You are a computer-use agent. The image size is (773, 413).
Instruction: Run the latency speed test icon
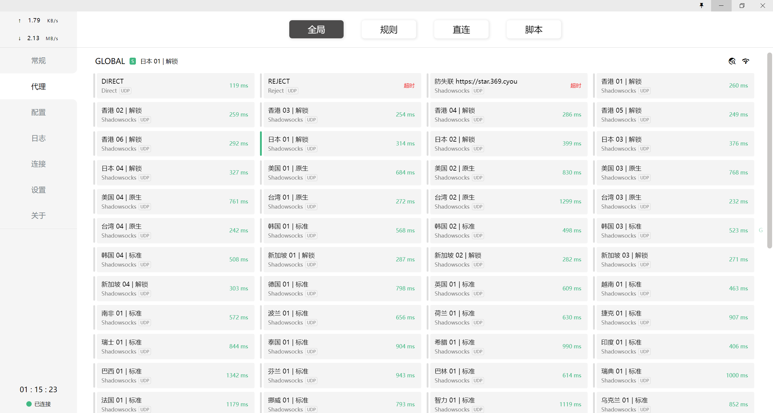[x=746, y=61]
